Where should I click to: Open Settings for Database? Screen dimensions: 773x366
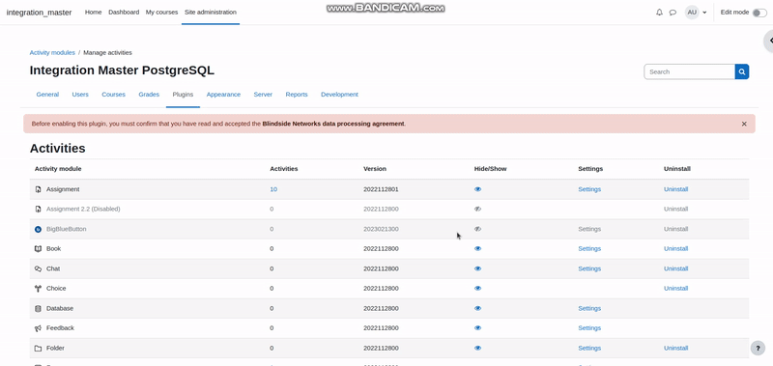tap(589, 308)
